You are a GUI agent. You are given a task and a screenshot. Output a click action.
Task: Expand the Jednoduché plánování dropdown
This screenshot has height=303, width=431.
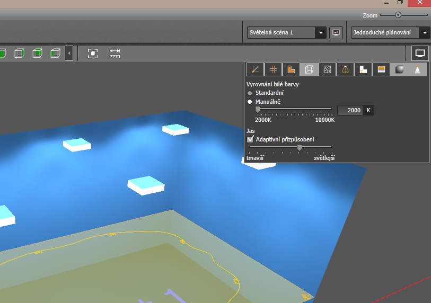(425, 33)
